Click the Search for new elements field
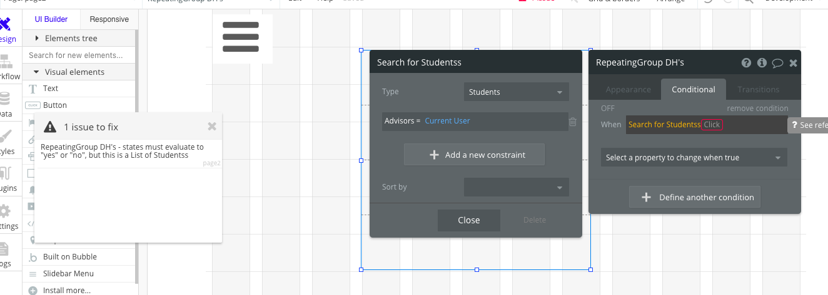The height and width of the screenshot is (295, 828). point(79,56)
